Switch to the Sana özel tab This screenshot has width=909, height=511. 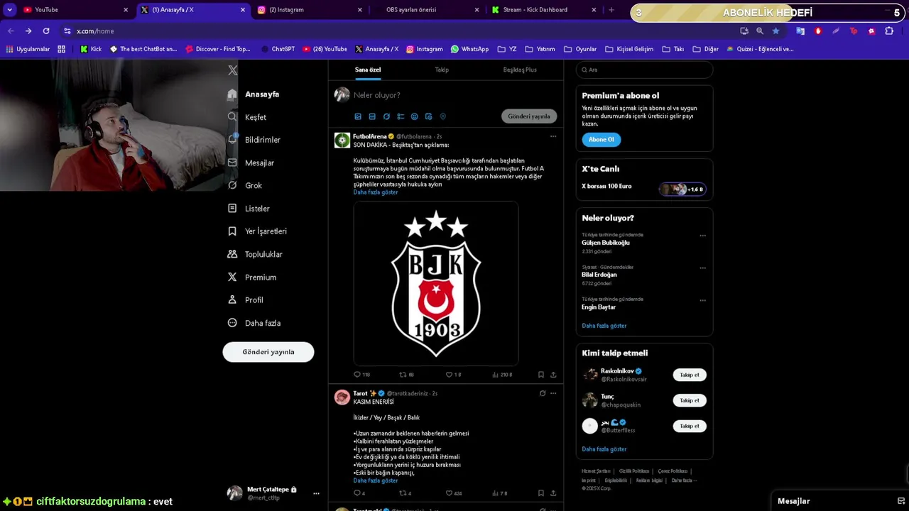coord(368,70)
